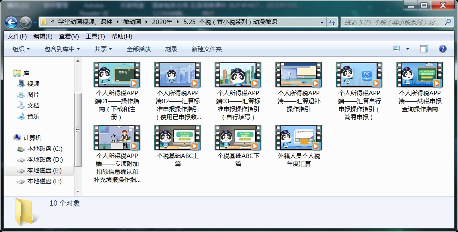Screen dimensions: 458x232
Task: Click the 全部播放 button
Action: [139, 49]
